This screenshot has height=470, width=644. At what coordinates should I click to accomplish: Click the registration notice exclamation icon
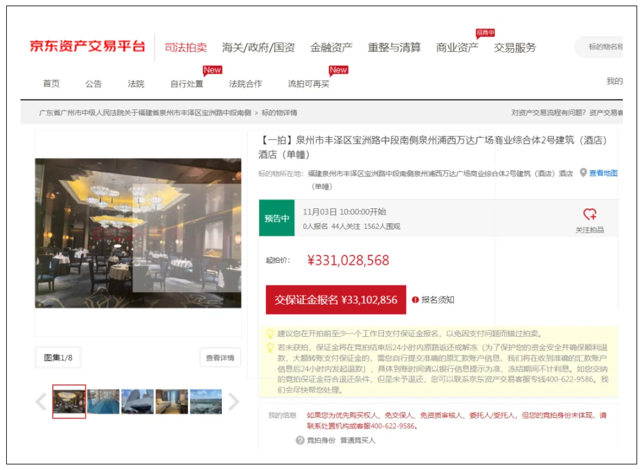point(415,300)
